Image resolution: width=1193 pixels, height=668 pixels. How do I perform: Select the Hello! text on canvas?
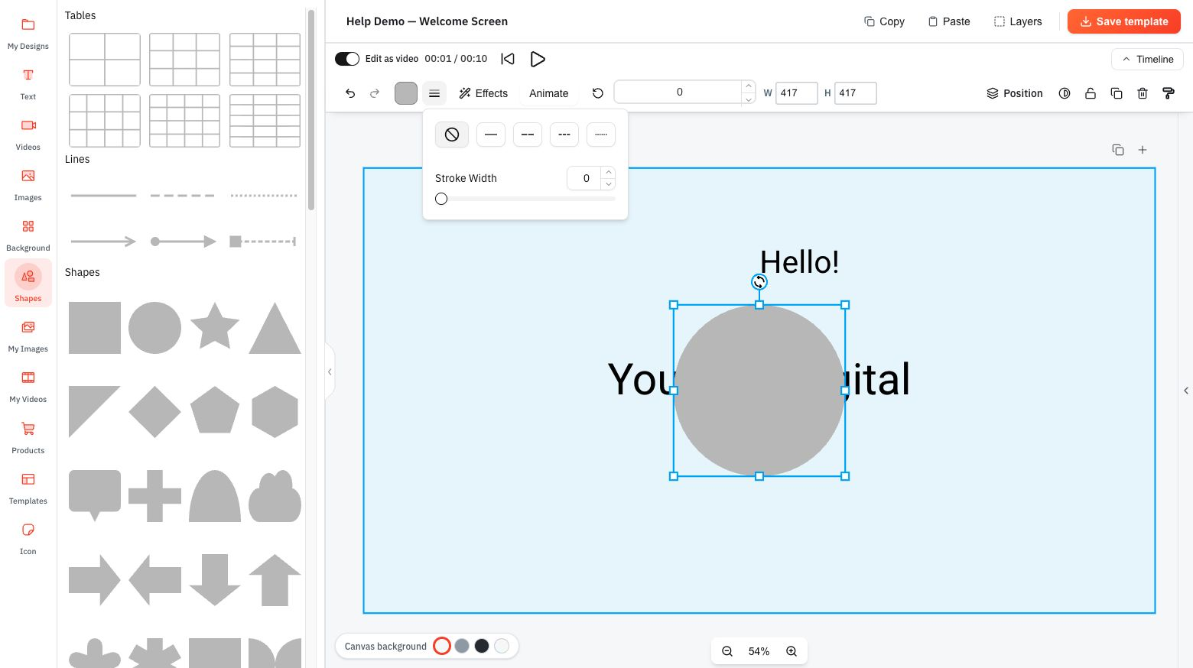point(799,262)
